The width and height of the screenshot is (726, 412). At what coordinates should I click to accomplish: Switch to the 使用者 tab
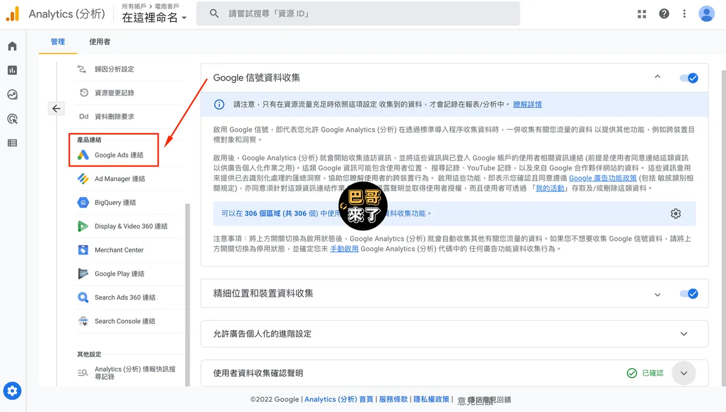click(100, 42)
